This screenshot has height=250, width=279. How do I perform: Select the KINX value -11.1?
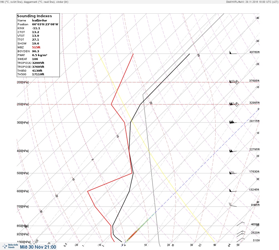tap(36, 28)
